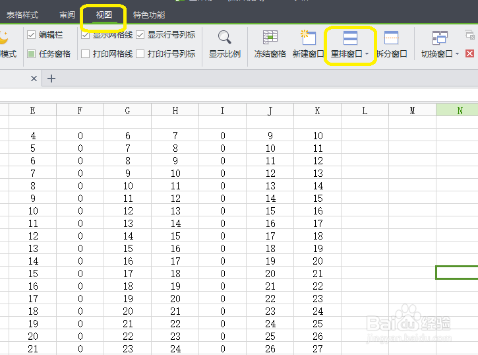Click cell in column J containing 9

pyautogui.click(x=270, y=135)
